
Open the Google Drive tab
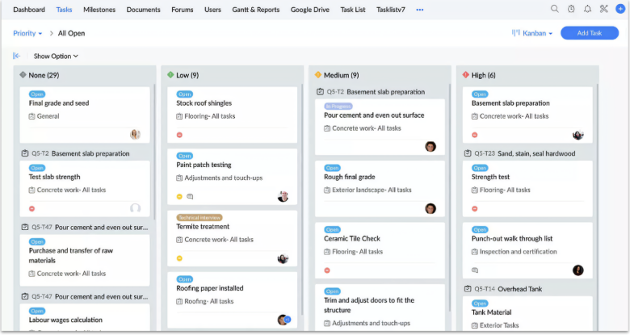[x=310, y=10]
